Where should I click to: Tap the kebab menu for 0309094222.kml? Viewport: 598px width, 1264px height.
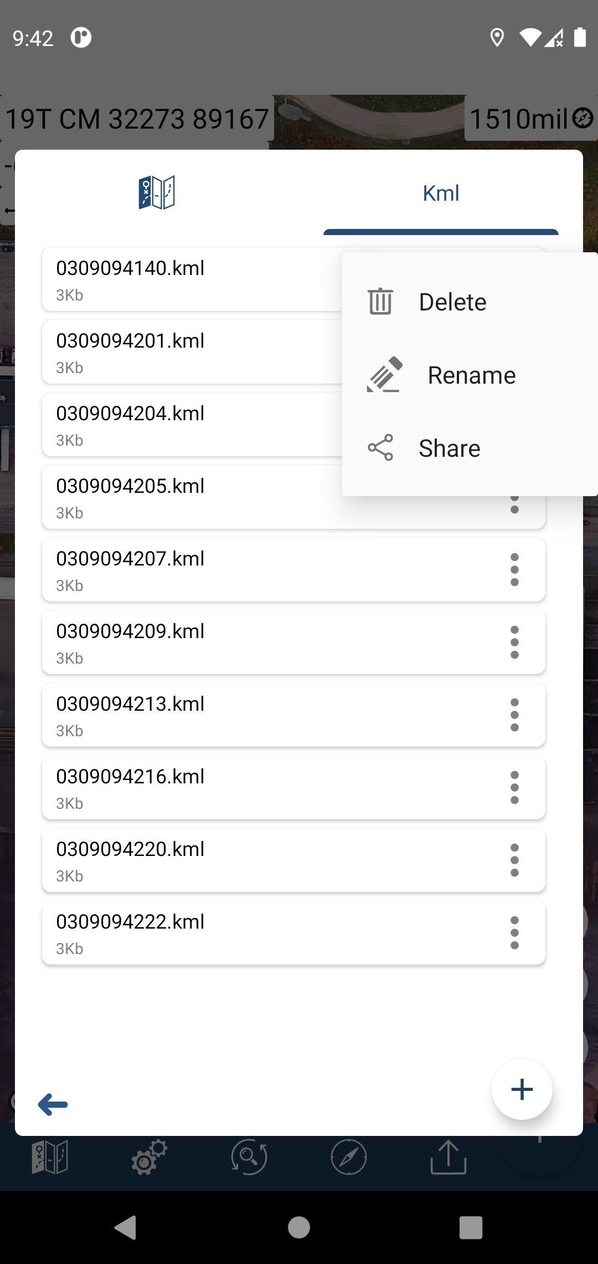tap(514, 933)
